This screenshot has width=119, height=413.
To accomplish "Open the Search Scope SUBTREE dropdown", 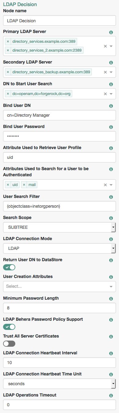I will 59,228.
